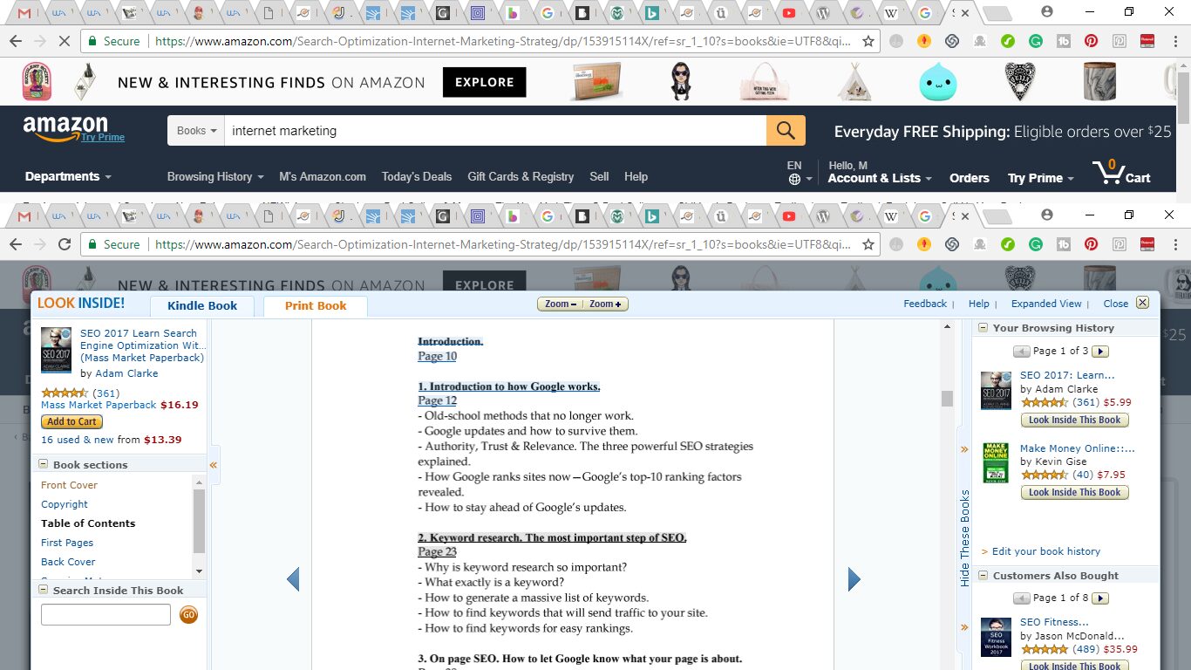Previous page arrow in Your Browsing History
Viewport: 1191px width, 670px height.
(1021, 351)
